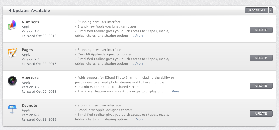Click the Aperture camera lens icon
Image resolution: width=279 pixels, height=130 pixels.
(x=12, y=81)
